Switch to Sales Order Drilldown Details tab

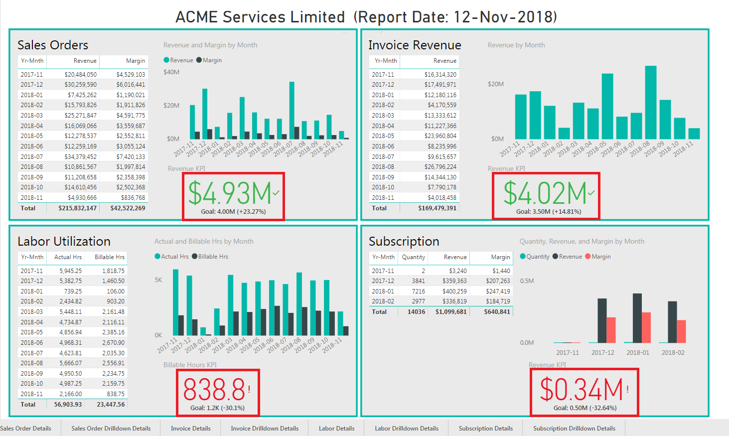[x=111, y=428]
